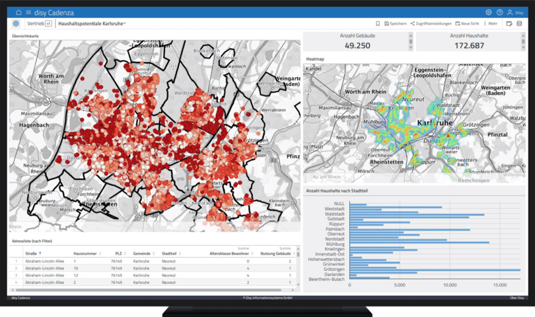The image size is (535, 317).
Task: Click the Grötzingen bar in chart
Action: pyautogui.click(x=435, y=270)
